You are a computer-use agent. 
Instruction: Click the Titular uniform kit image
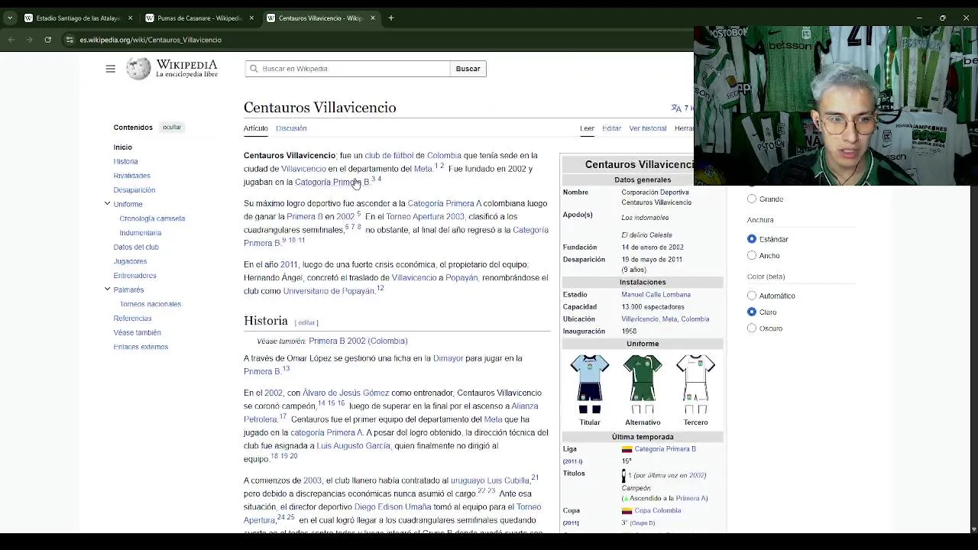pyautogui.click(x=590, y=384)
